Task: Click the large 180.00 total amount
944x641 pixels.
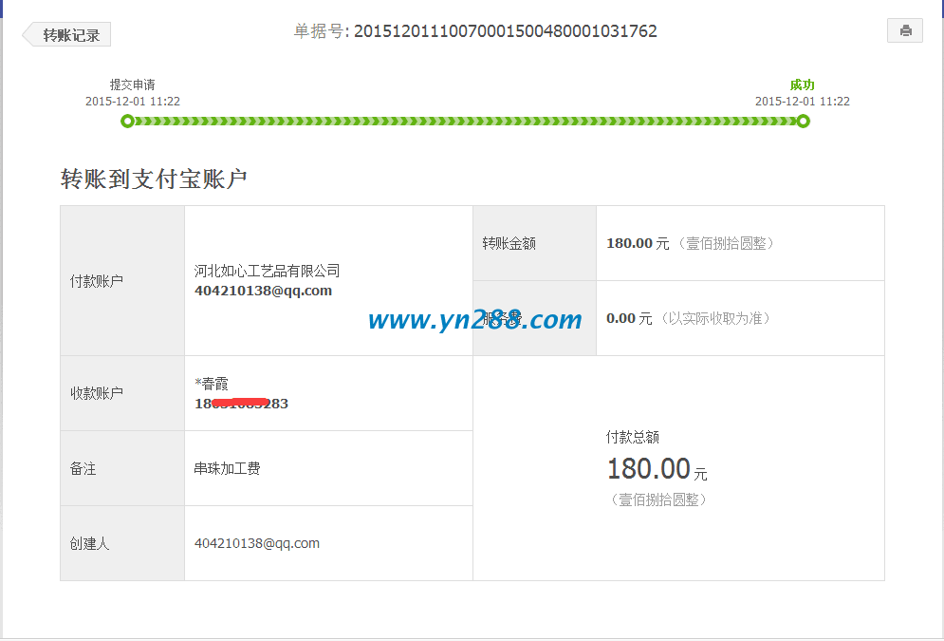Action: [x=649, y=468]
